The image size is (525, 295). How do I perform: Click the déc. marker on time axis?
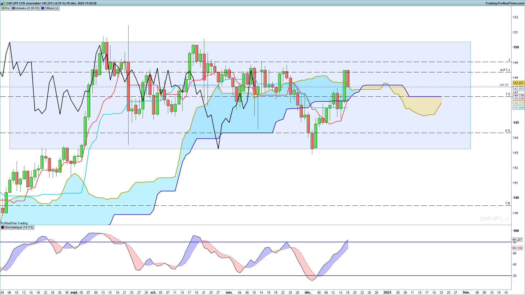308,292
